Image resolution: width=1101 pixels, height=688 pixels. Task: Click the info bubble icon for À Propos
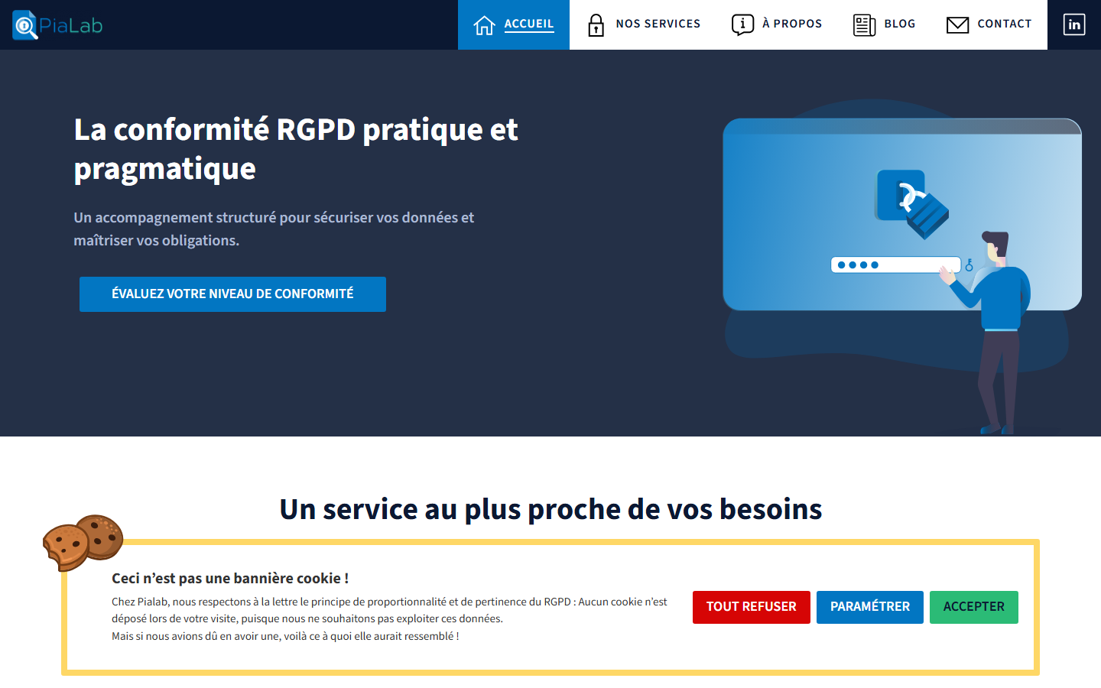[742, 25]
